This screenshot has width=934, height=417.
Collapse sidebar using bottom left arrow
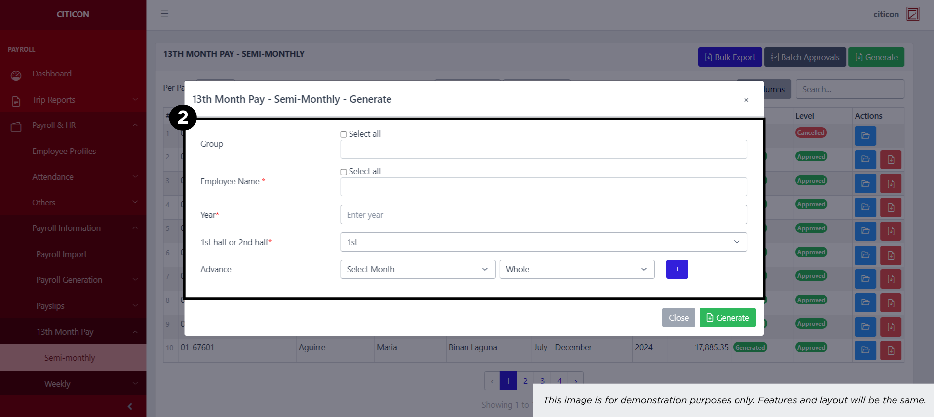[x=130, y=406]
